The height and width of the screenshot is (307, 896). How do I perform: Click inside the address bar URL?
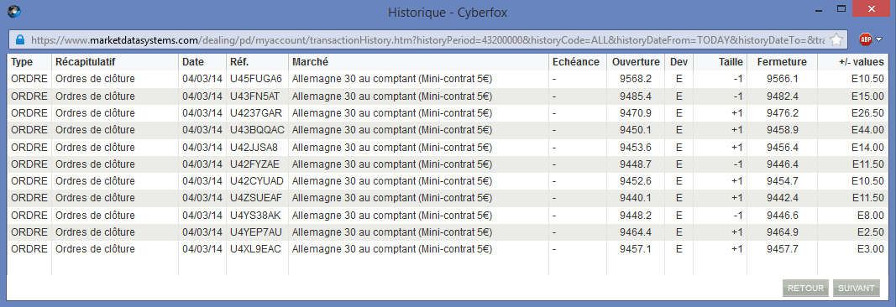click(427, 40)
